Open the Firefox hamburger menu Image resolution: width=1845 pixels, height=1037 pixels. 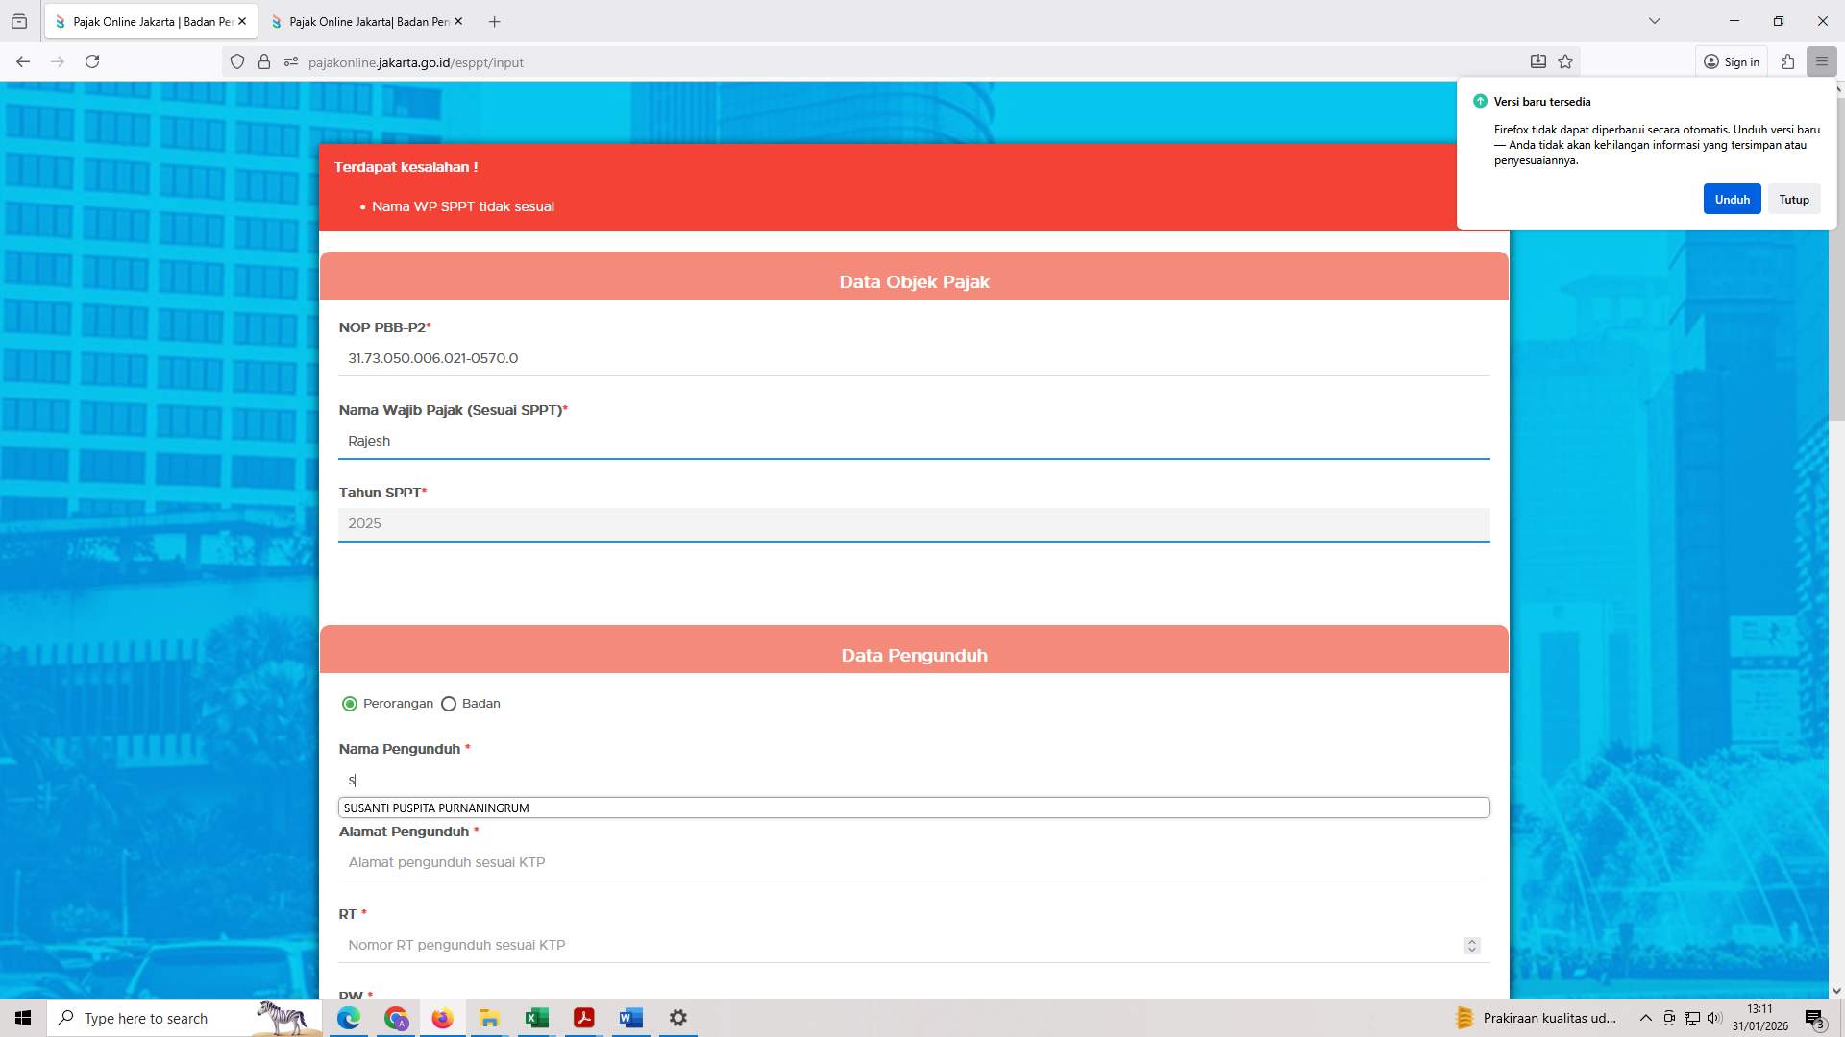pos(1822,61)
